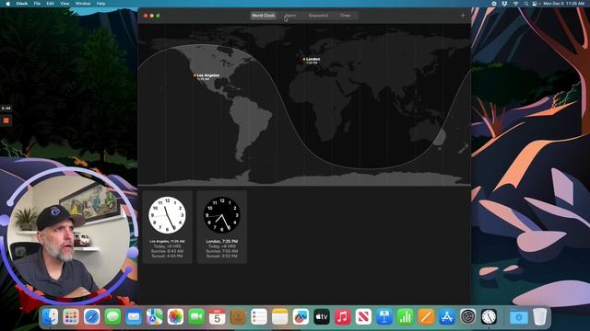Launch Safari from the dock
This screenshot has width=590, height=331.
92,317
